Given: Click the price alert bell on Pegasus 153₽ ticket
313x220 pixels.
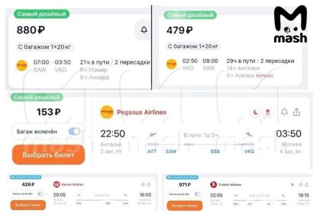Looking at the screenshot, I should tap(284, 112).
